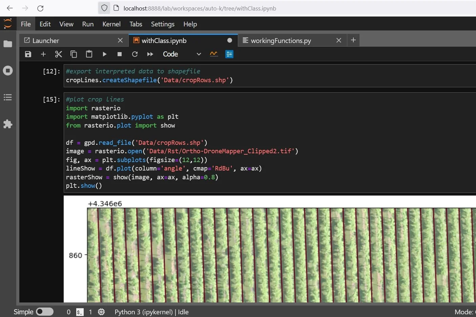Screen dimensions: 476x317
Task: Cut the selected cell with the scissors icon
Action: (x=58, y=54)
